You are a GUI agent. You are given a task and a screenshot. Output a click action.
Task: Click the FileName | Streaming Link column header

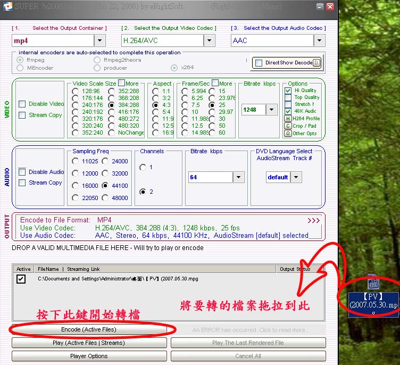(155, 269)
